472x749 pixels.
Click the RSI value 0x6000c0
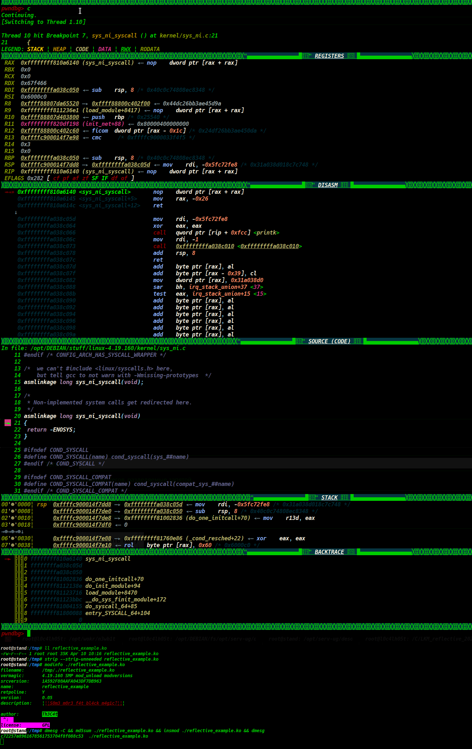tap(34, 97)
